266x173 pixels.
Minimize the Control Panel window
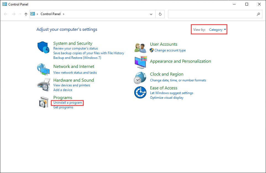point(234,4)
